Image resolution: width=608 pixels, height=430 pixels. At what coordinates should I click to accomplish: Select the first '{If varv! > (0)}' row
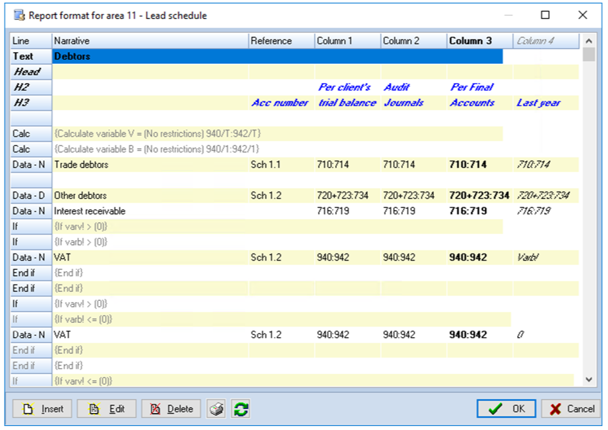(278, 227)
